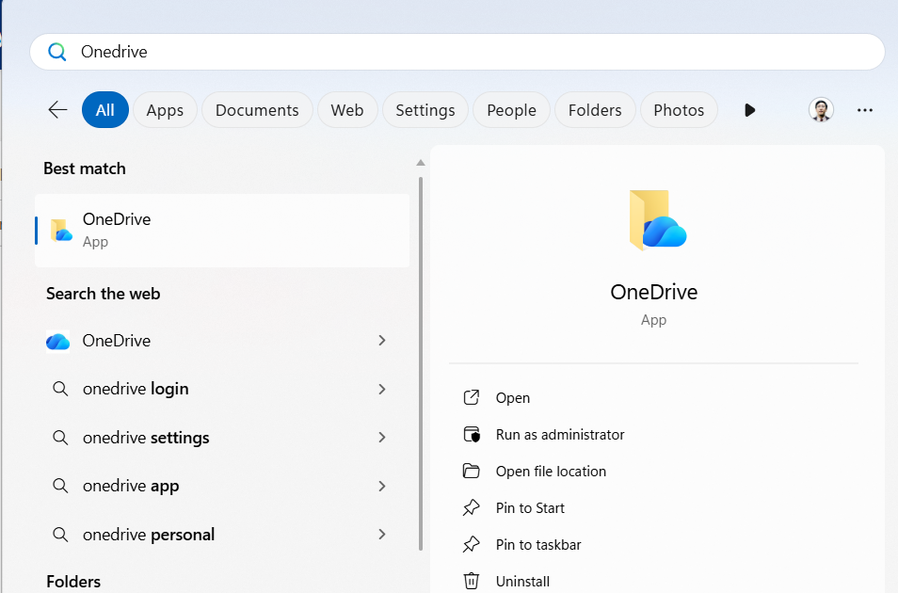Click the onedrive personal web suggestion

pos(149,535)
